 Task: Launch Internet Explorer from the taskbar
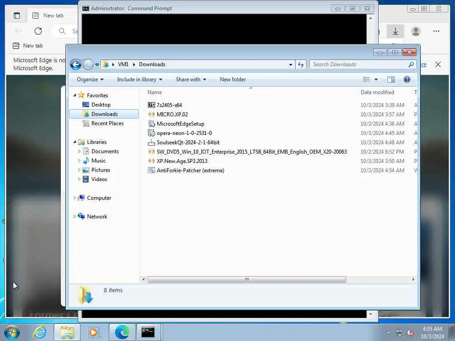click(x=40, y=332)
